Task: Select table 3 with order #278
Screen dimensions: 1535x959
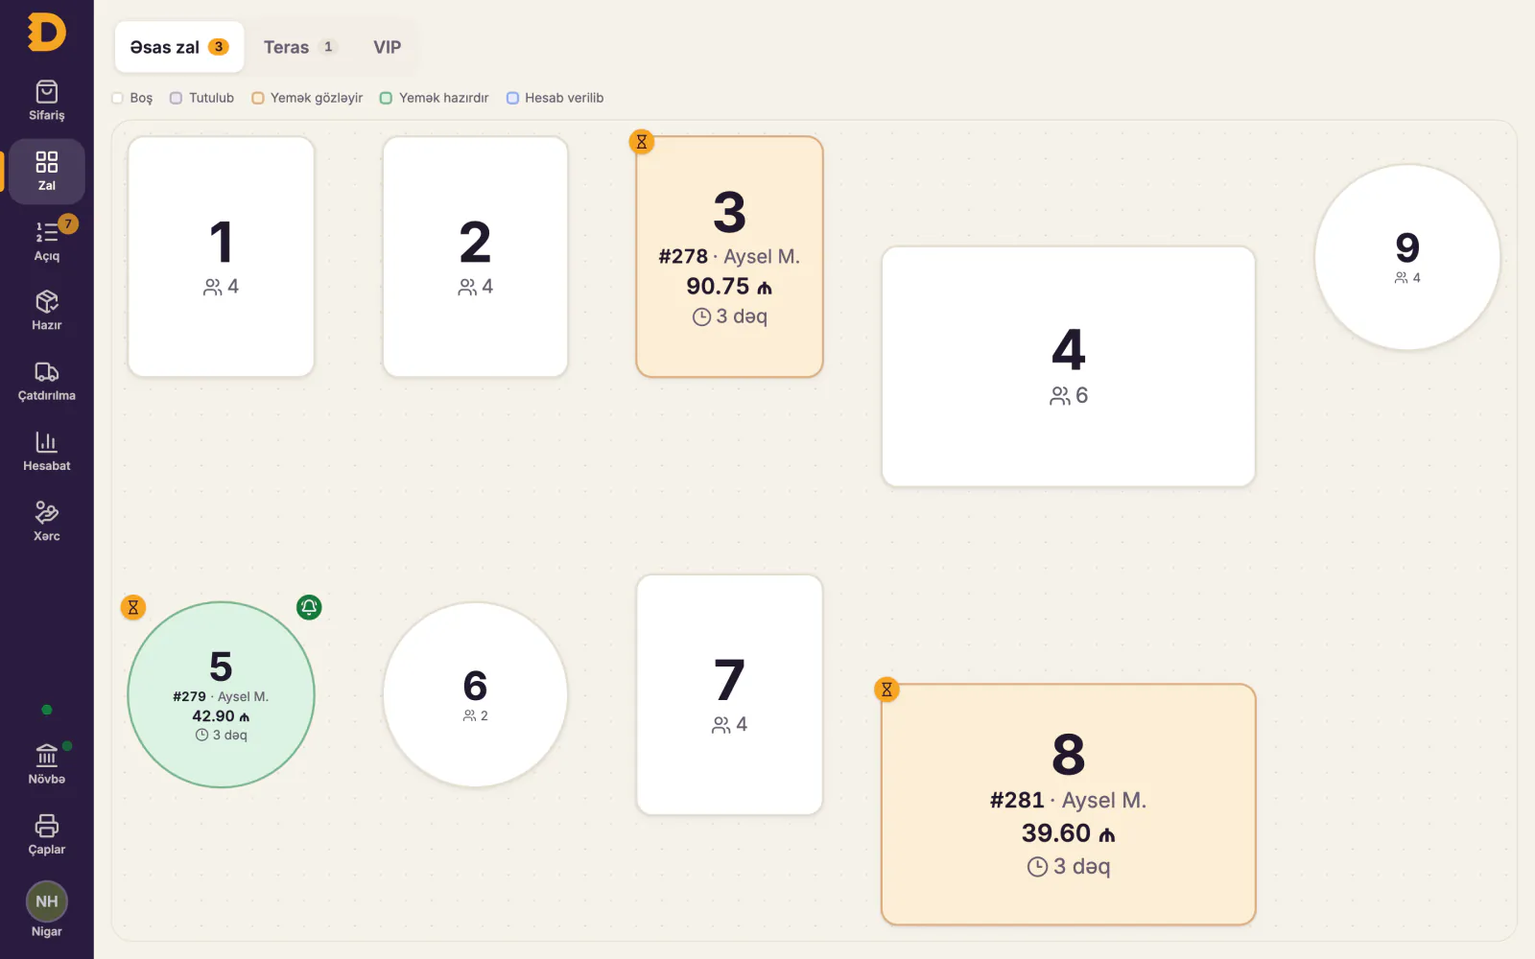Action: [x=729, y=257]
